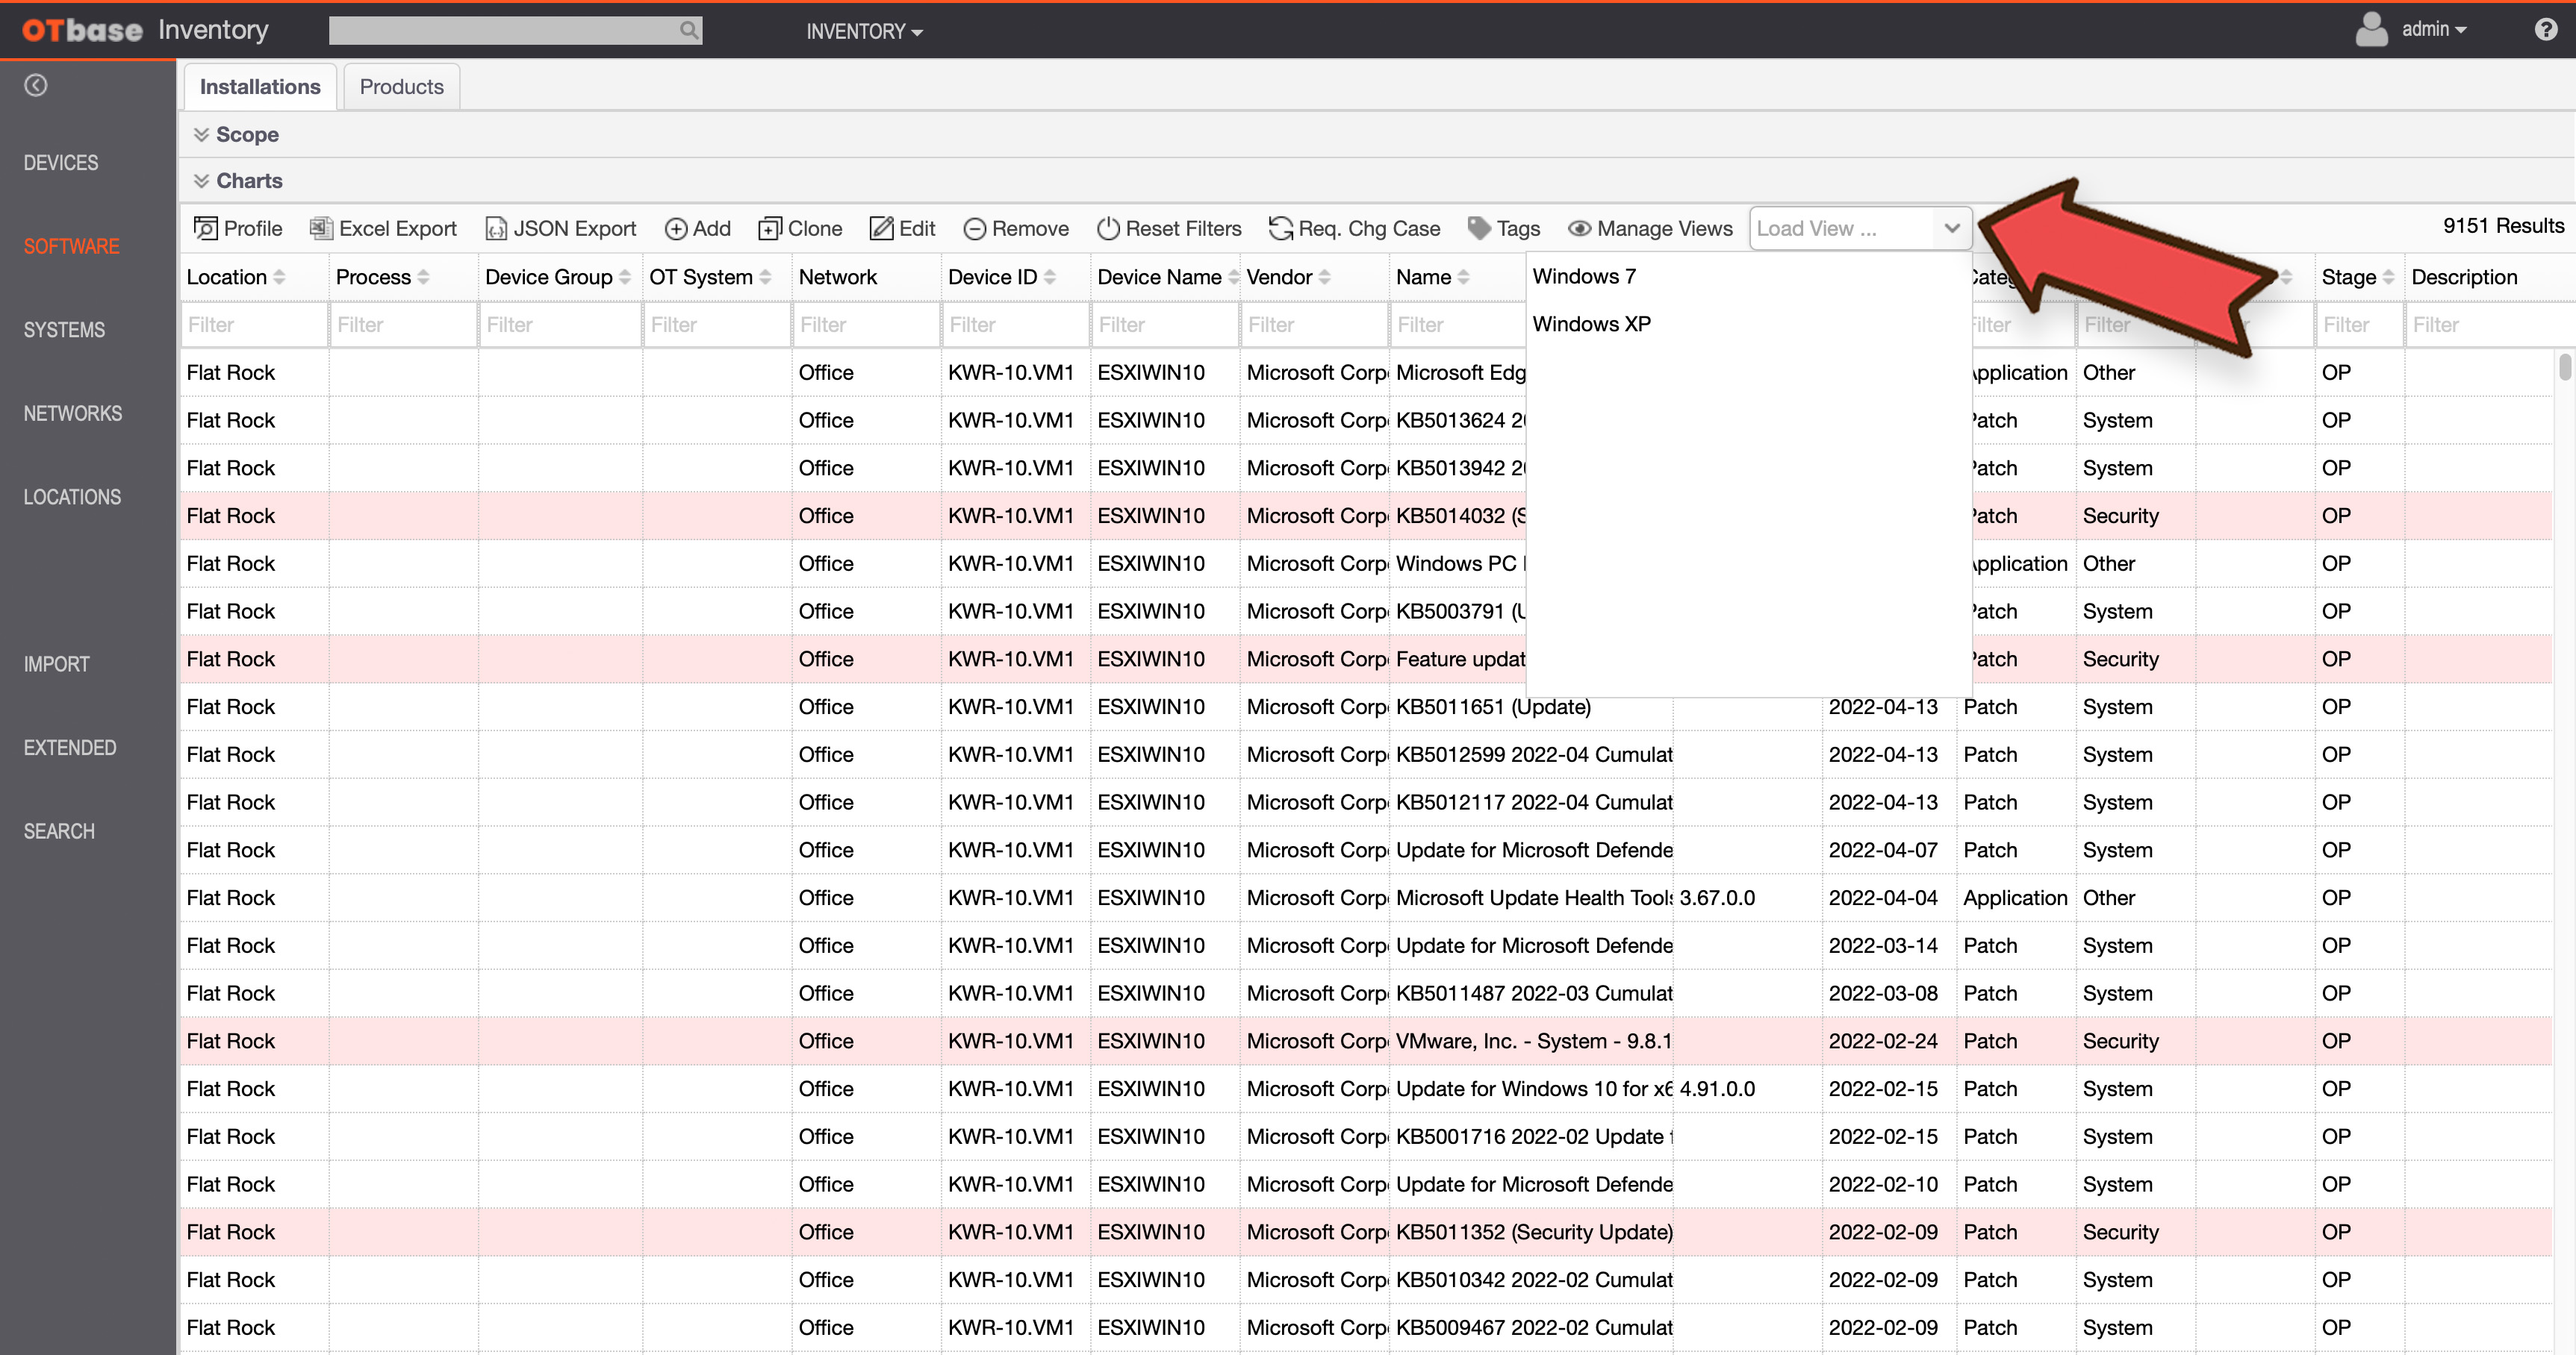Open the Tags tool

tap(1503, 228)
